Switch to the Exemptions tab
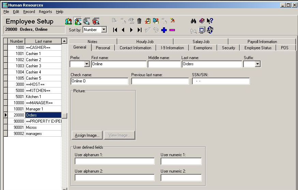 [203, 48]
